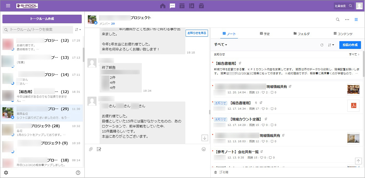The width and height of the screenshot is (365, 178).
Task: Toggle the right side panel list icon
Action: click(356, 19)
